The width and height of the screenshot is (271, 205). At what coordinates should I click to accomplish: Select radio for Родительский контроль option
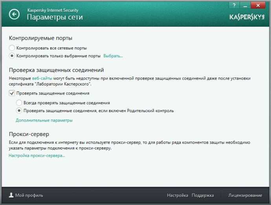click(19, 111)
